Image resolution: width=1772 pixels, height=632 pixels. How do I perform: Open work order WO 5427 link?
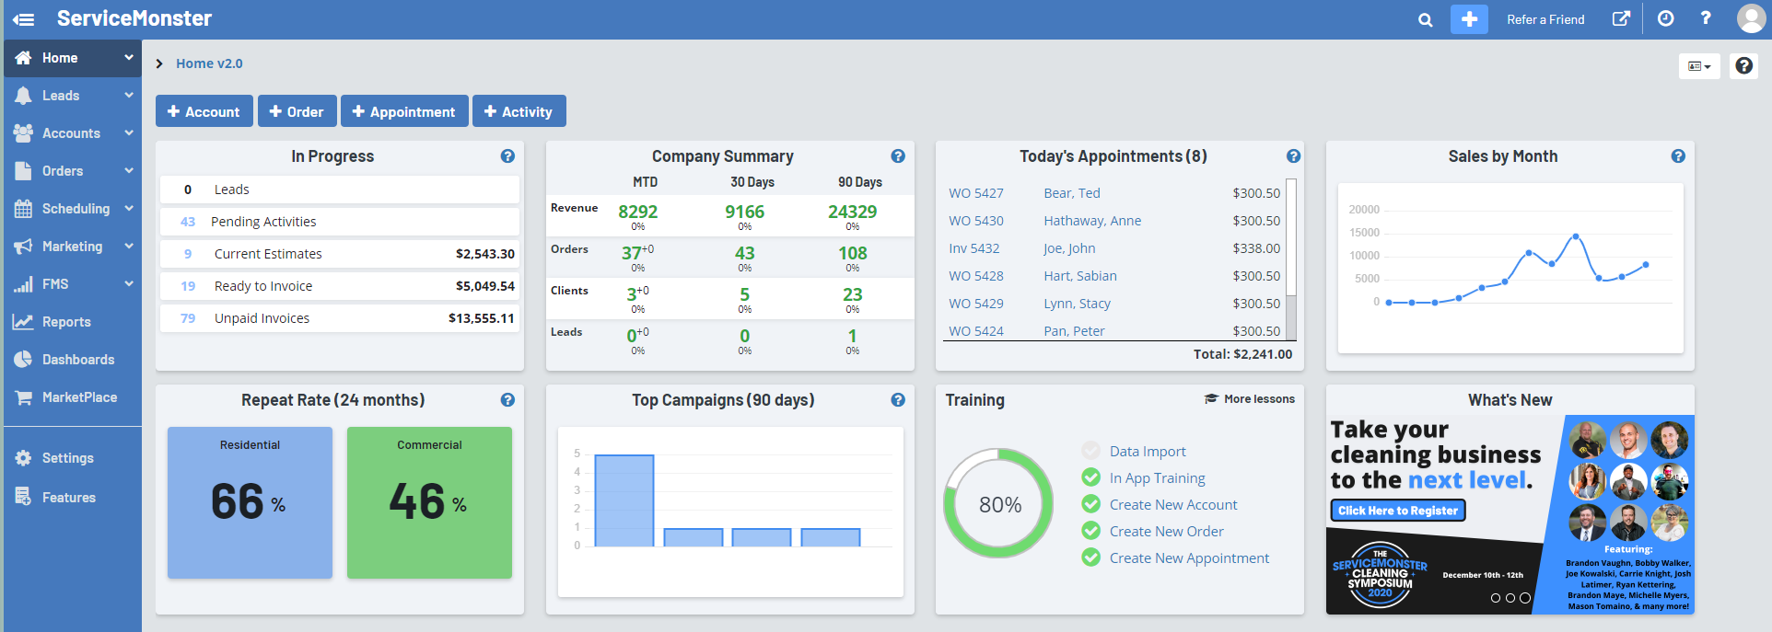(976, 193)
